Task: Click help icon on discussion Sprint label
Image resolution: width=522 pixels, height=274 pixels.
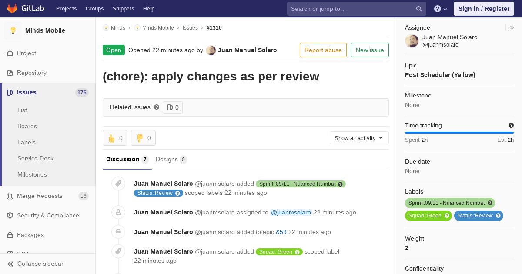Action: point(341,184)
